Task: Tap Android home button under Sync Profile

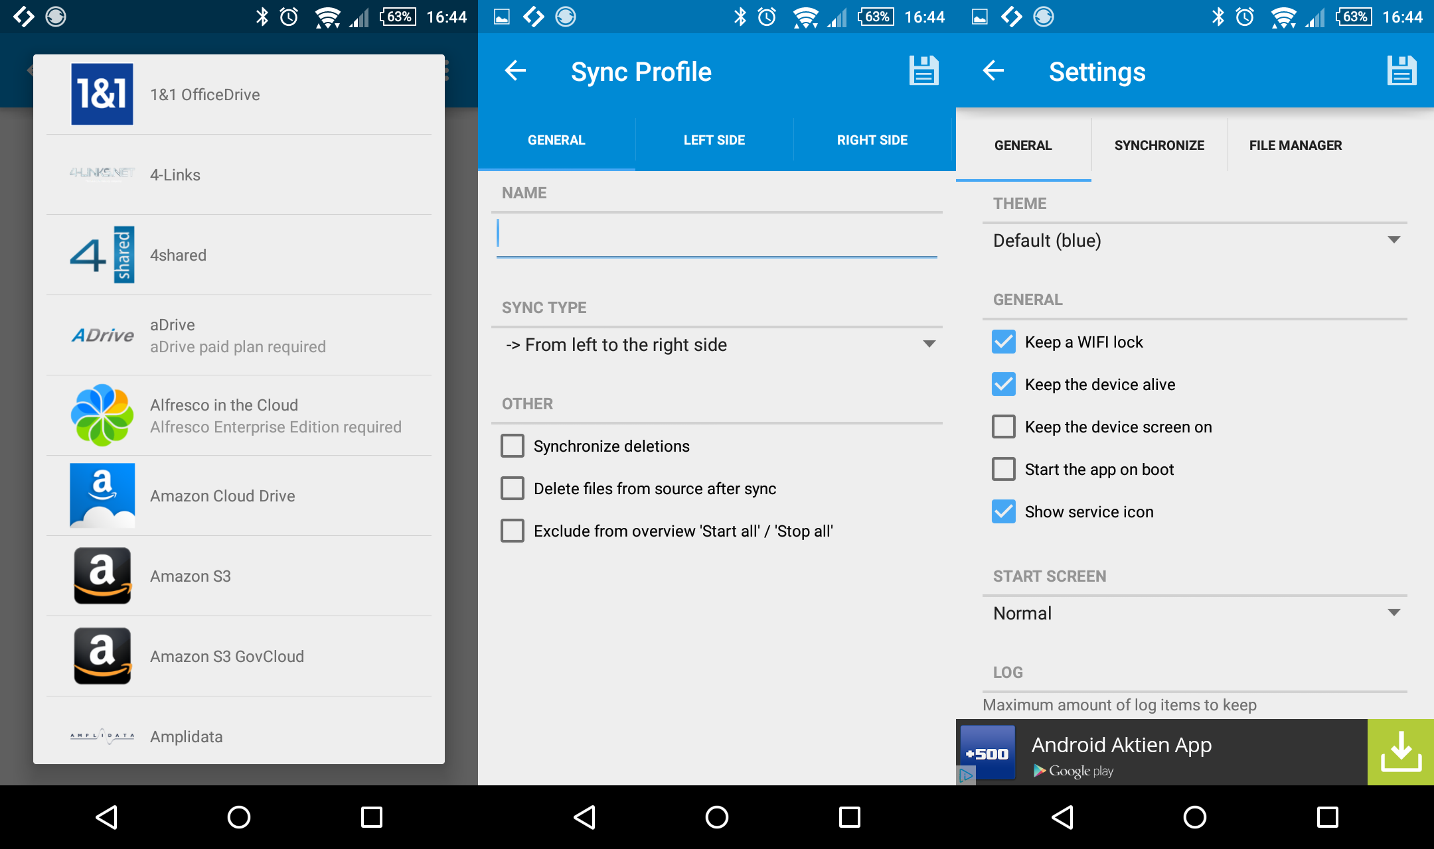Action: (x=717, y=817)
